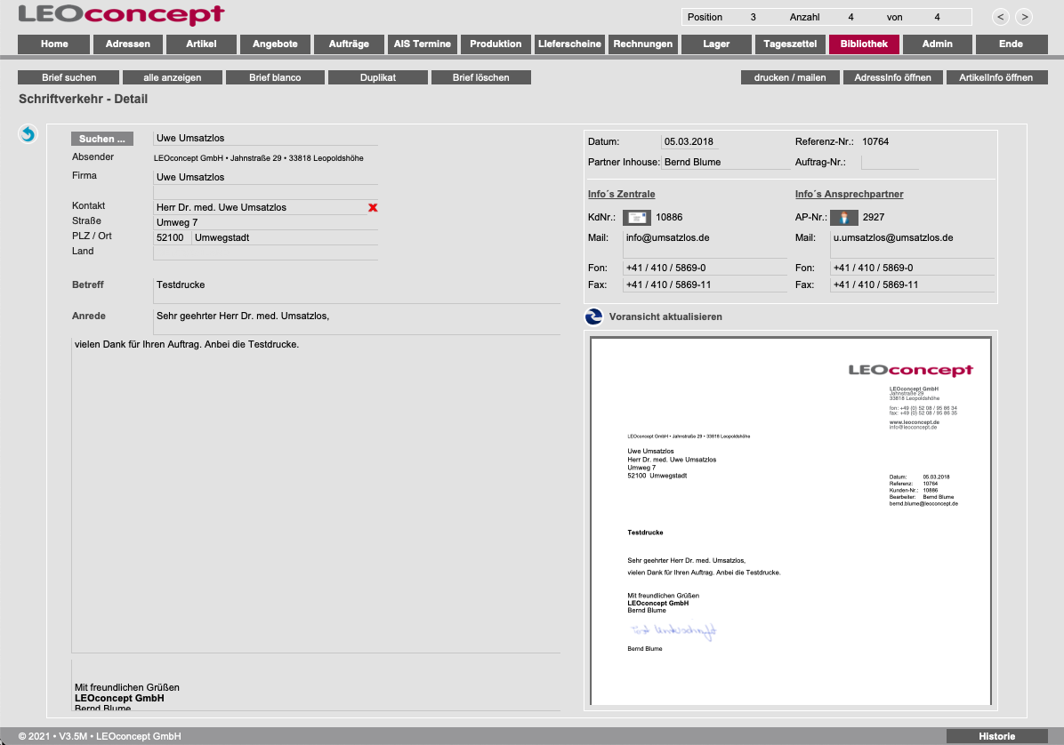Screen dimensions: 1064x745
Task: Click the Datum field 05.03.2018
Action: click(x=688, y=141)
